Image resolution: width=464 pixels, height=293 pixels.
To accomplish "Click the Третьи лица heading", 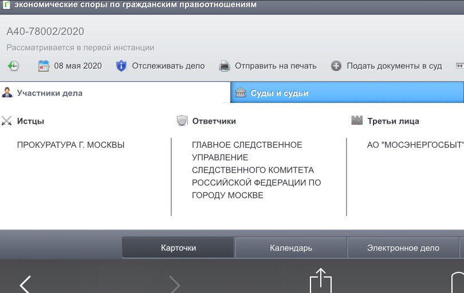I will click(393, 121).
